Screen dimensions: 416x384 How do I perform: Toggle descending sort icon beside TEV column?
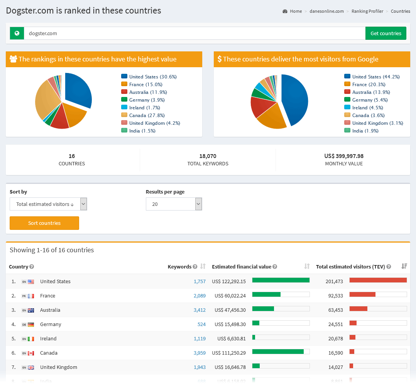click(404, 266)
